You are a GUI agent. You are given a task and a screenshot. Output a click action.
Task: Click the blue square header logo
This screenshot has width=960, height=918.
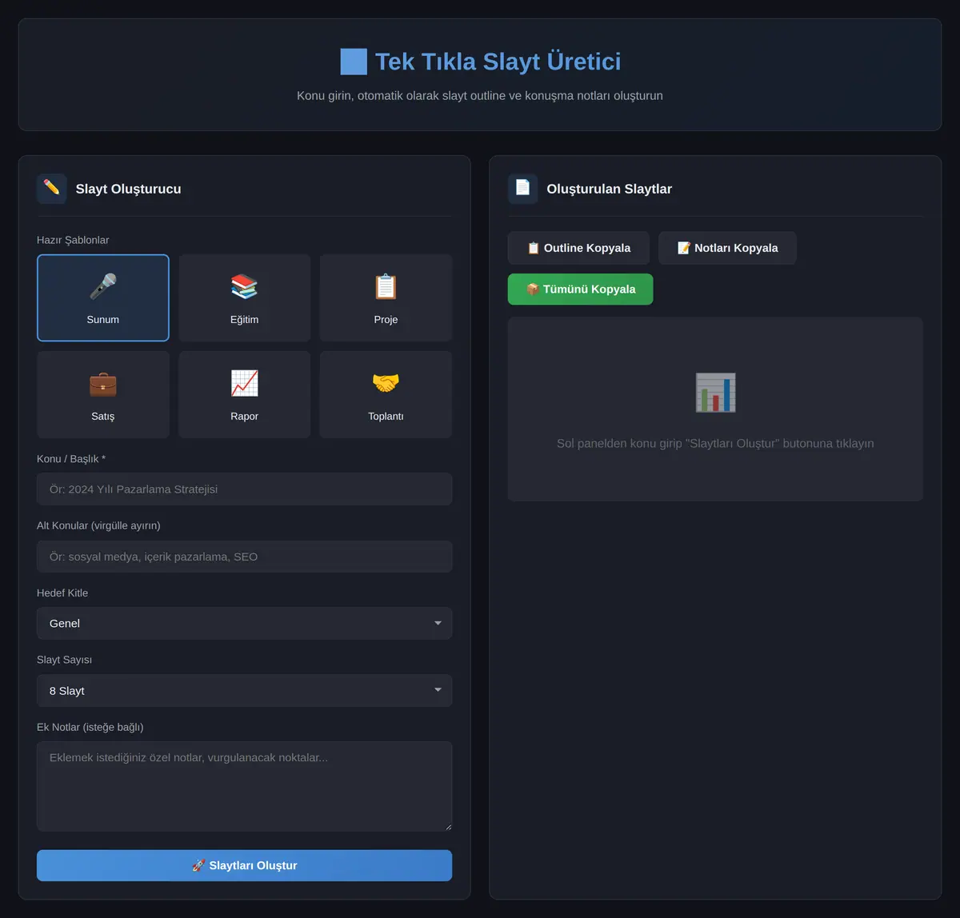354,62
